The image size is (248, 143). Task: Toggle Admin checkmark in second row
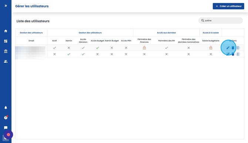click(x=69, y=54)
